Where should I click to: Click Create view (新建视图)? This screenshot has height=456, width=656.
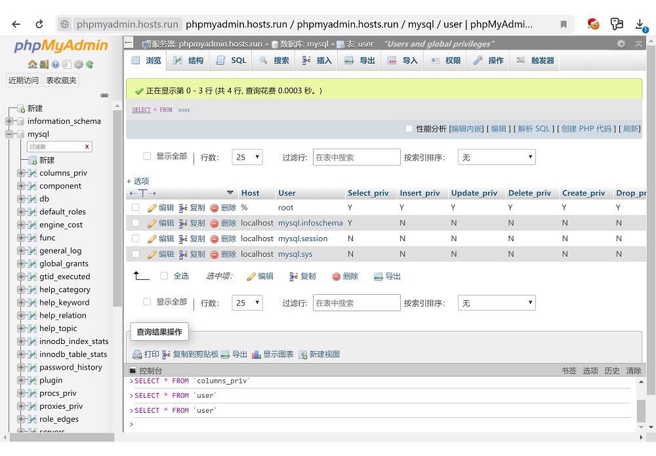[x=319, y=354]
